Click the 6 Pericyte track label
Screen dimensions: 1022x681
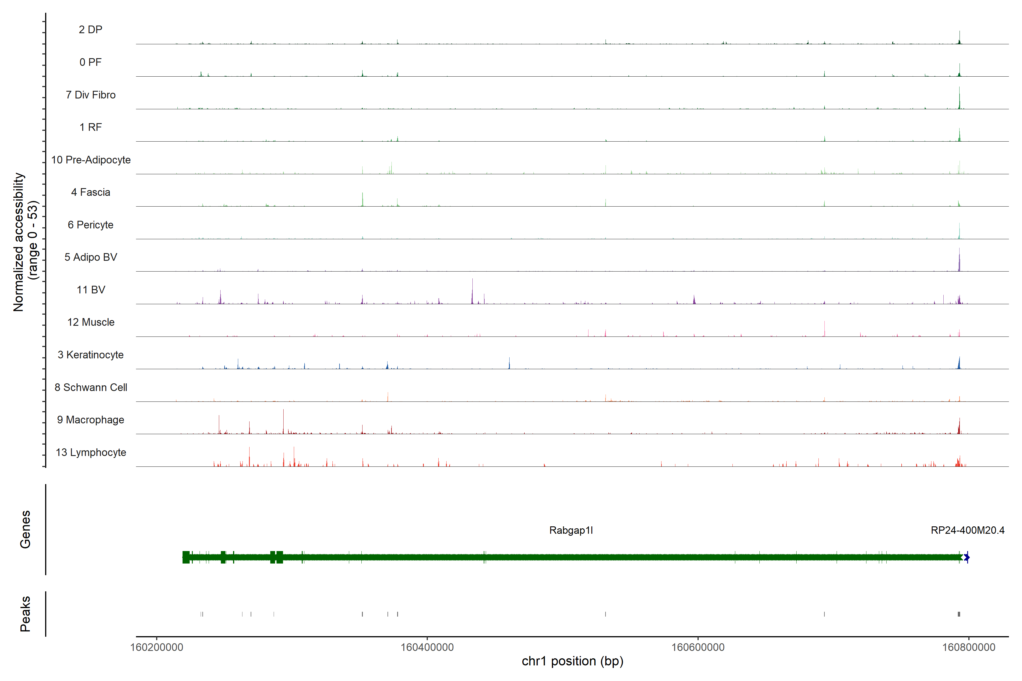pos(90,225)
